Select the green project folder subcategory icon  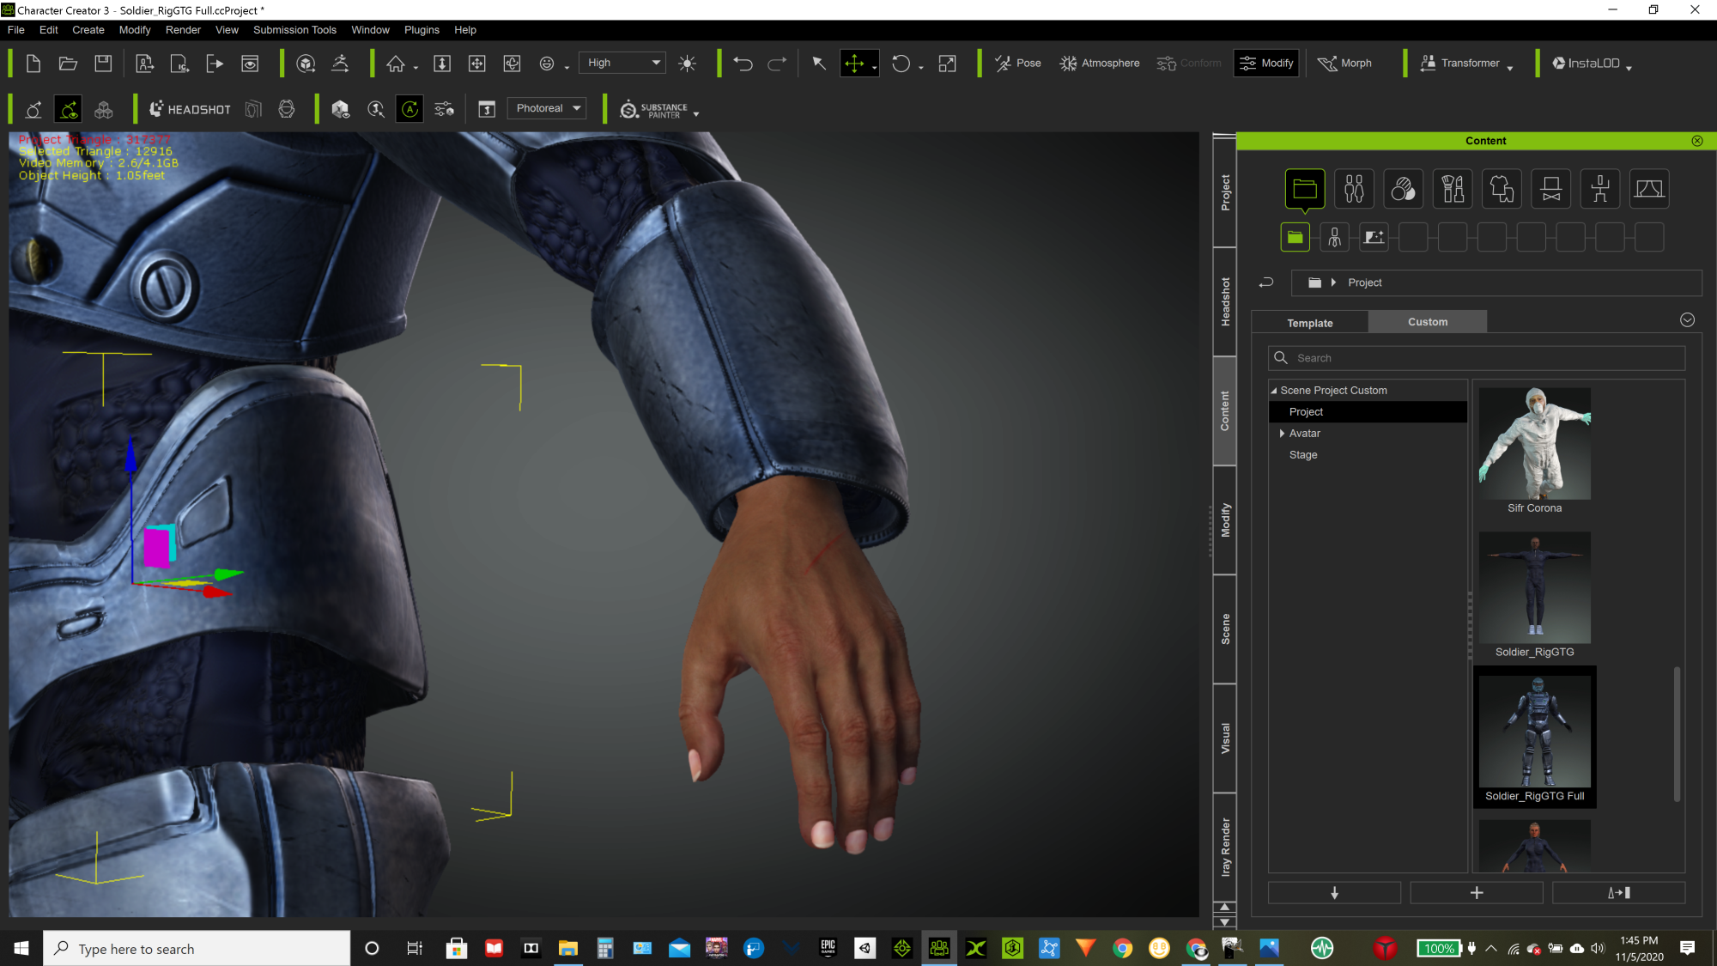coord(1295,237)
